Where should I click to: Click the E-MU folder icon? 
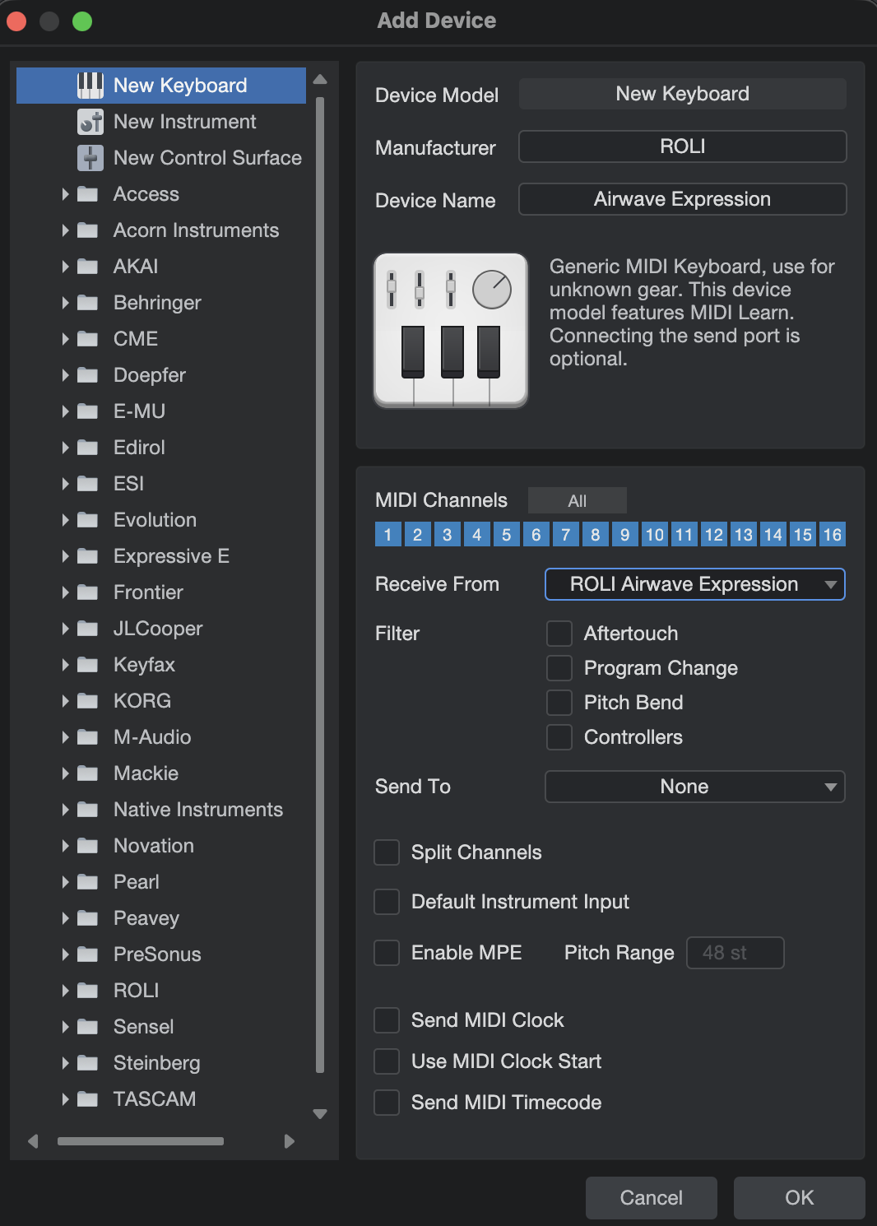(87, 411)
